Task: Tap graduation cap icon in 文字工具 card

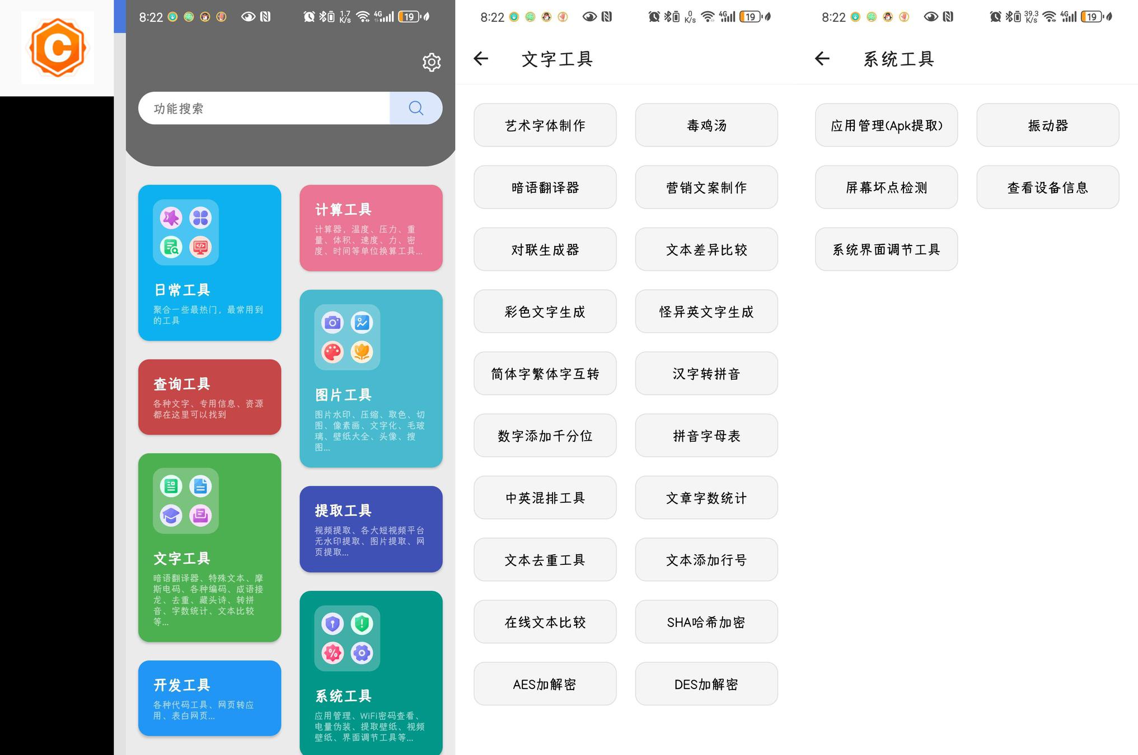Action: click(x=171, y=515)
